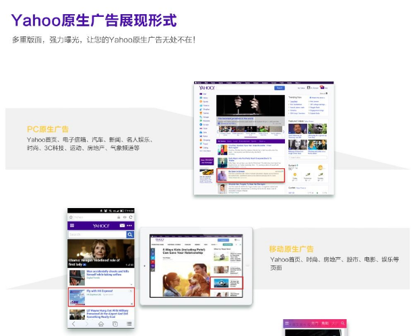Click the carousel next arrow under desktop hero image
The height and width of the screenshot is (336, 417).
click(x=283, y=131)
